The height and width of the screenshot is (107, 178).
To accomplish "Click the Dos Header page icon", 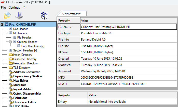I will click(x=10, y=29).
